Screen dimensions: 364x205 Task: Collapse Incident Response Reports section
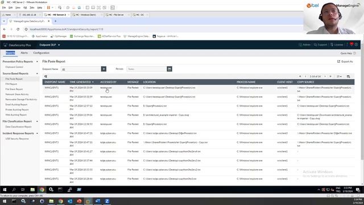[37, 133]
